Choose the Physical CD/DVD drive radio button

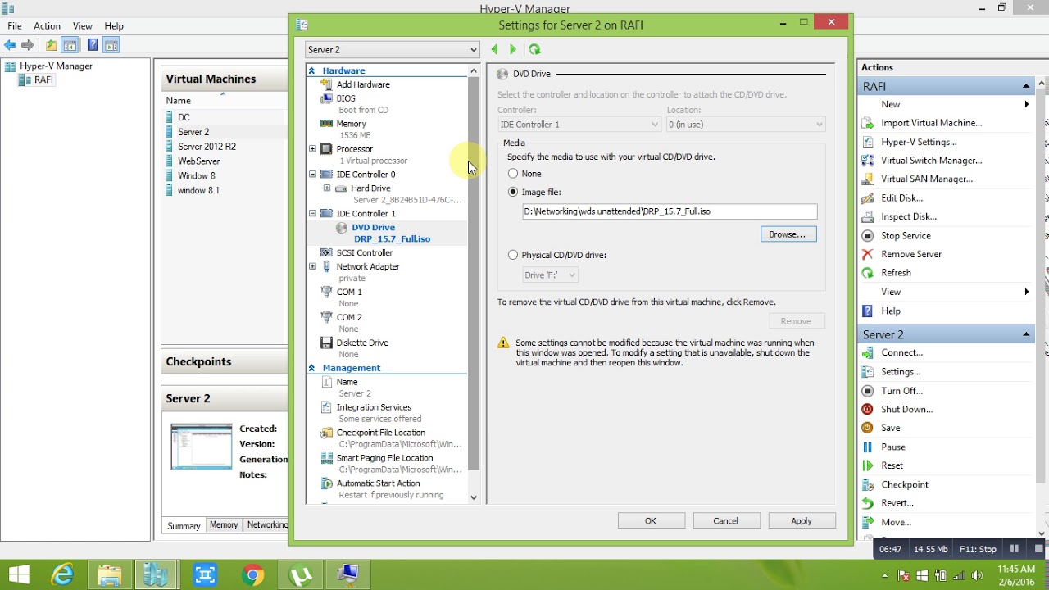[513, 255]
